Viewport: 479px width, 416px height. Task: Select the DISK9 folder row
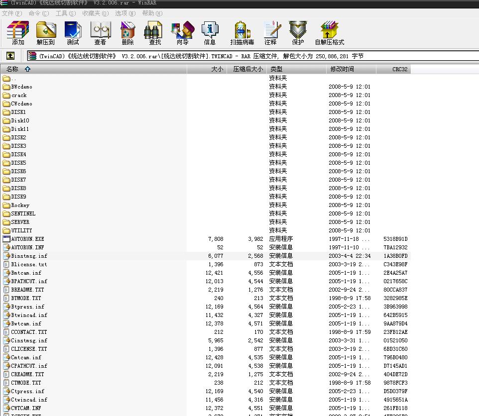pos(205,197)
